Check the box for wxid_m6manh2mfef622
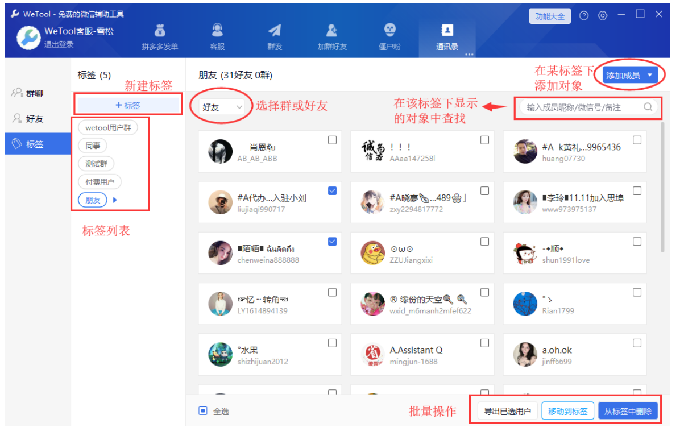 [x=485, y=292]
